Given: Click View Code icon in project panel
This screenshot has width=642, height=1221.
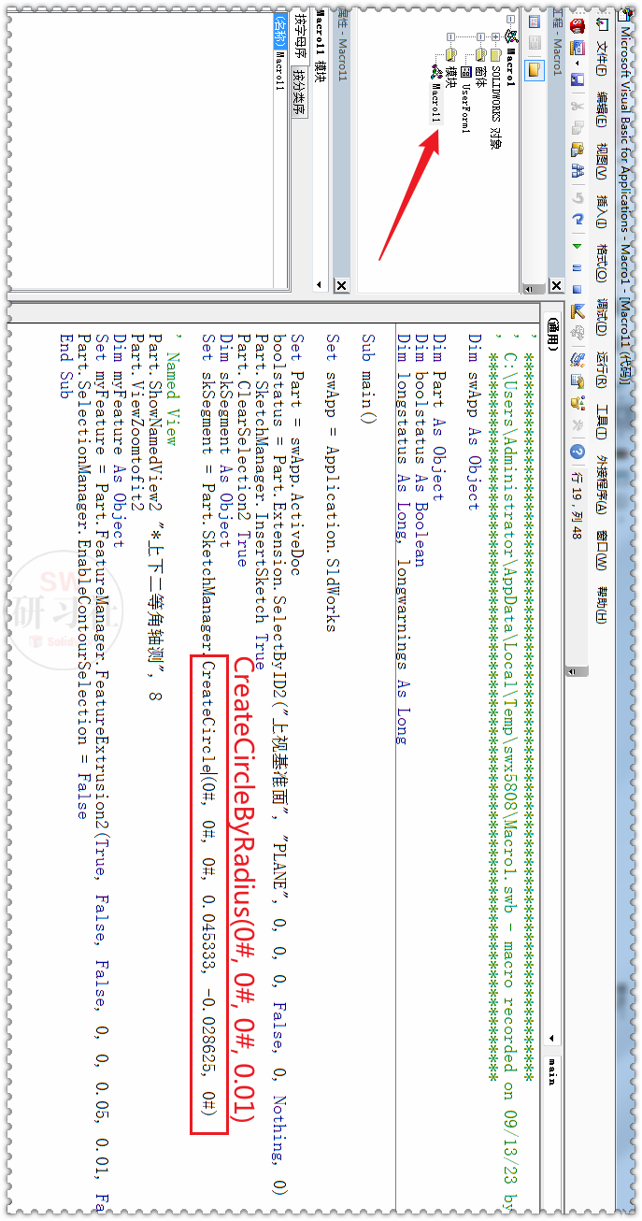Looking at the screenshot, I should pyautogui.click(x=534, y=21).
